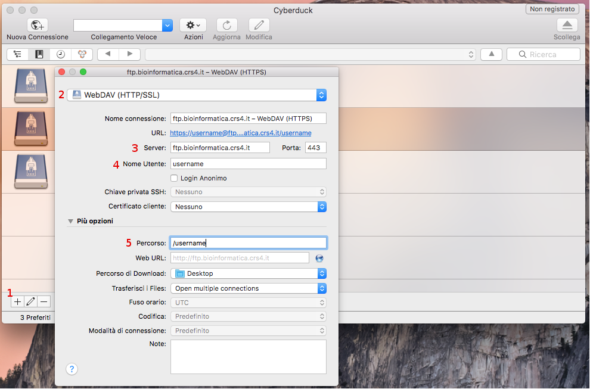Switch to outline browser view
The width and height of the screenshot is (590, 389).
pyautogui.click(x=18, y=54)
